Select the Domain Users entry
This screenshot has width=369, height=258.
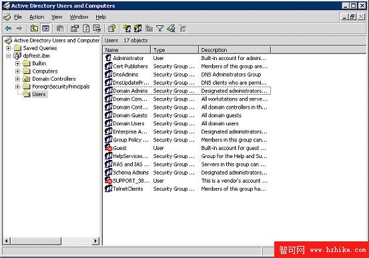[x=129, y=123]
